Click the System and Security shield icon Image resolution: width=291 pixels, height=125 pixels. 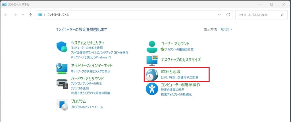(x=62, y=47)
